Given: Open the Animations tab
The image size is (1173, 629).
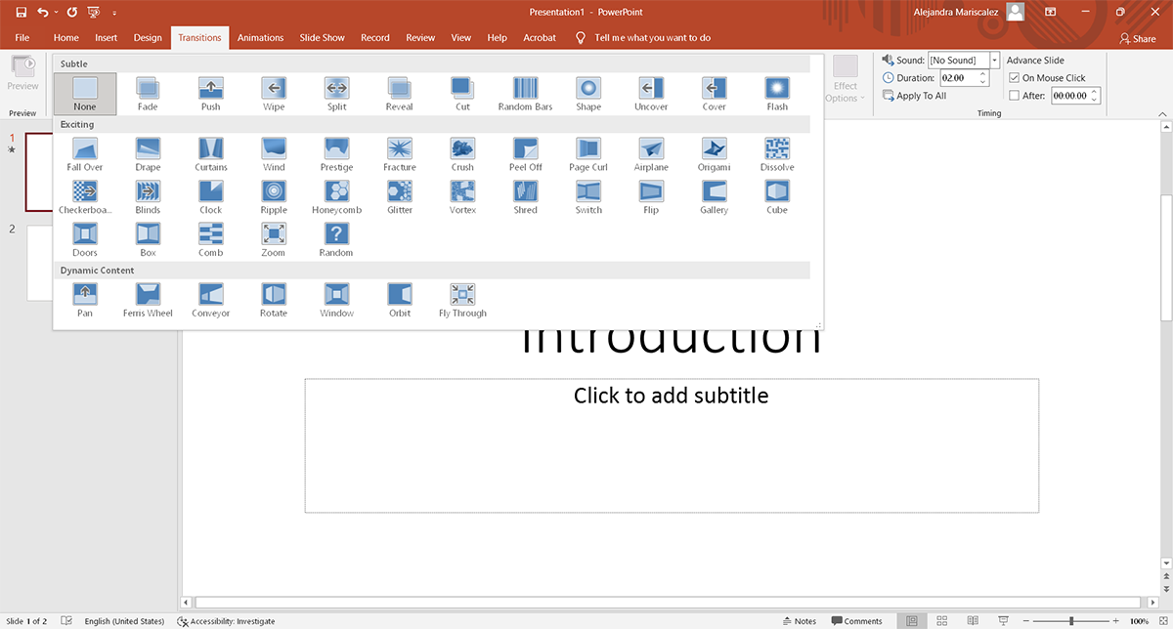Looking at the screenshot, I should pos(260,38).
